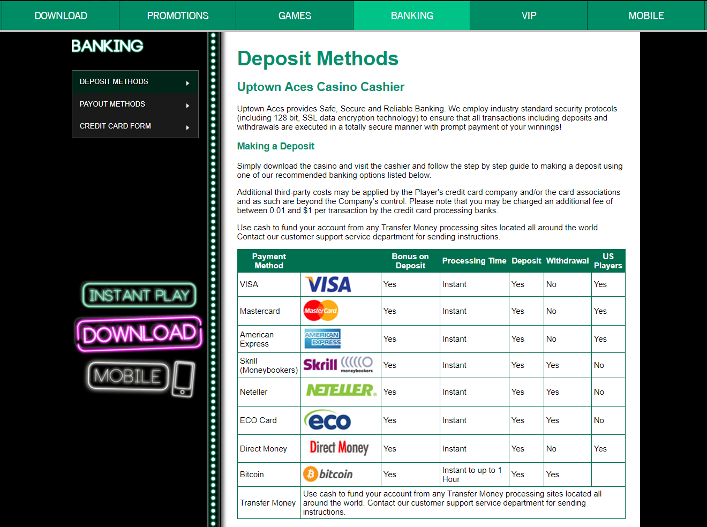Click the Neteller name cell

pos(269,392)
